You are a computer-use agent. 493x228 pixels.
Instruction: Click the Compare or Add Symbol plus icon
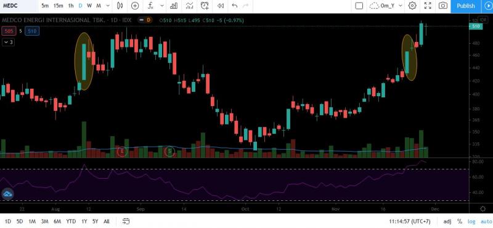pos(135,6)
